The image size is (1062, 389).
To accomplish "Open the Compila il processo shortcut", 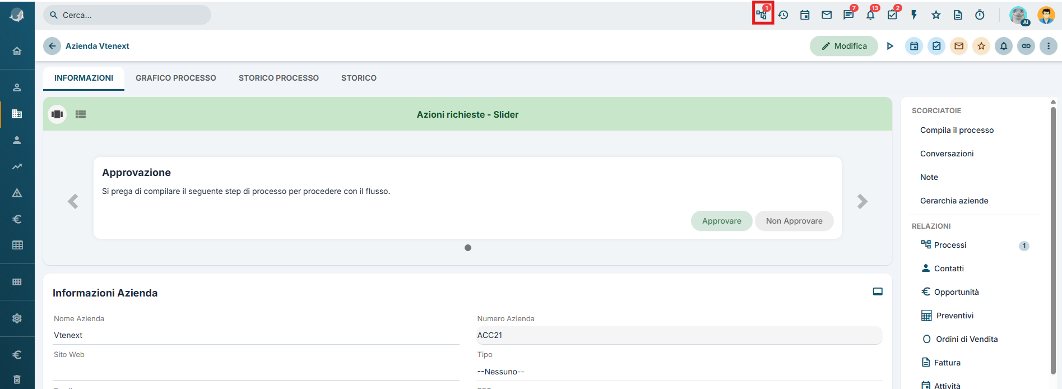I will click(957, 130).
